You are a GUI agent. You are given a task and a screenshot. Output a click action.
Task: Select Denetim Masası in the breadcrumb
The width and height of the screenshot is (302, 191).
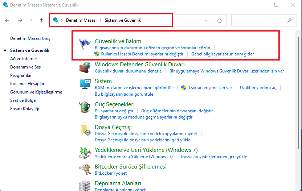(x=81, y=20)
